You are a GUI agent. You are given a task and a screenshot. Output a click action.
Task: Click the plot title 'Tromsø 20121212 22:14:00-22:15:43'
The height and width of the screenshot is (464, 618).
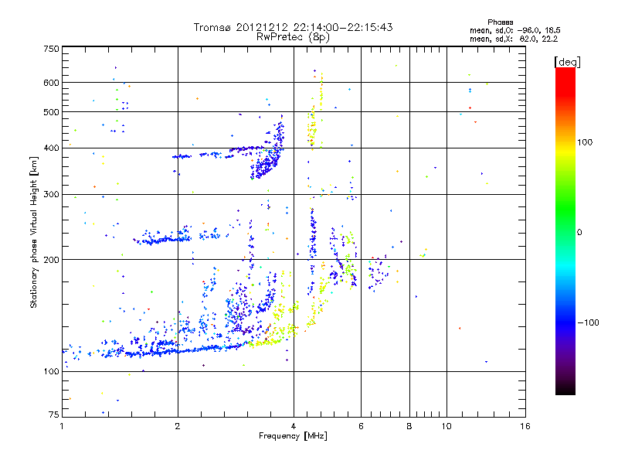click(293, 27)
